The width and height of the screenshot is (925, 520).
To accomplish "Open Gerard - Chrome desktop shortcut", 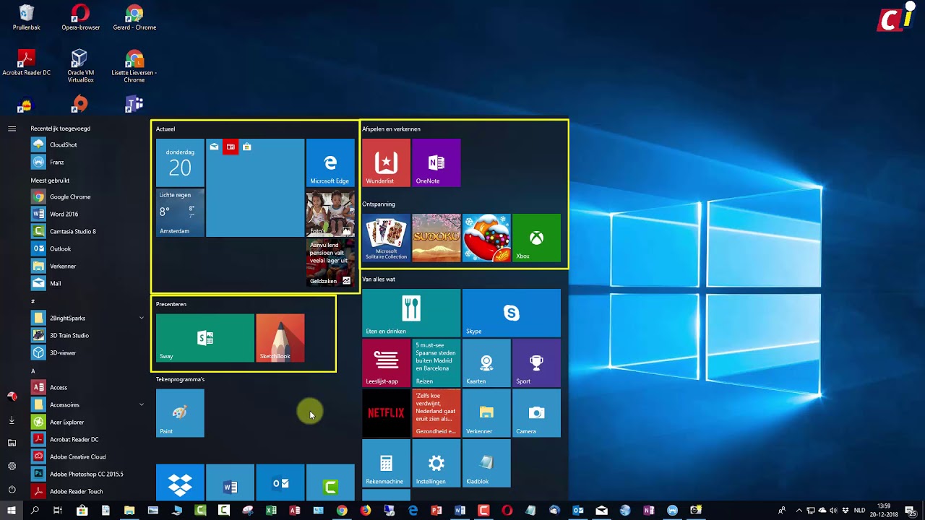I will point(134,17).
